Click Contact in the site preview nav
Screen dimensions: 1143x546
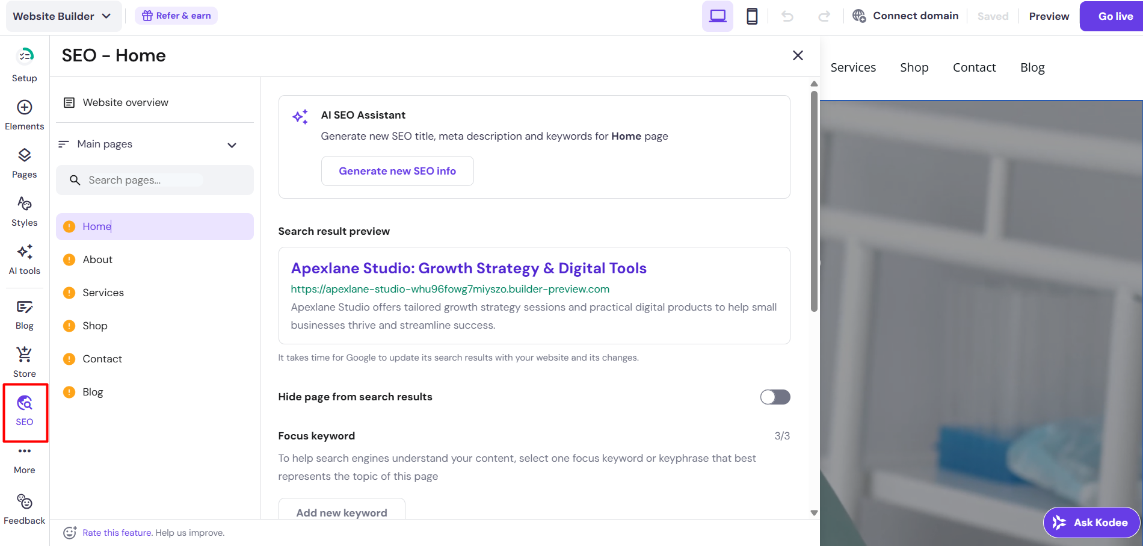pyautogui.click(x=974, y=67)
